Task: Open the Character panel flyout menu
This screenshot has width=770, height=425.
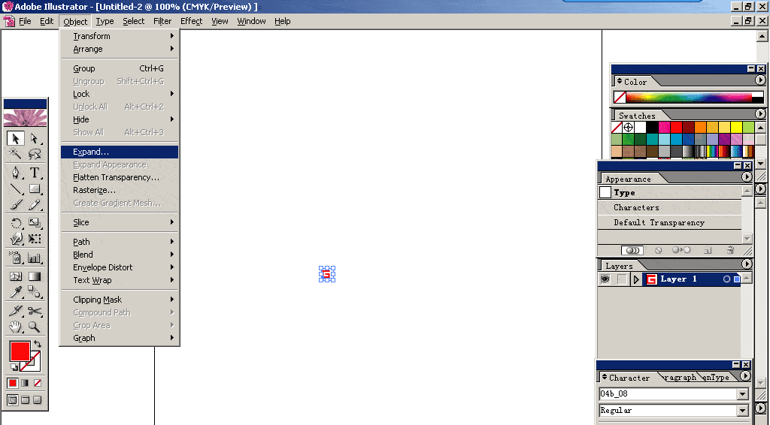Action: (x=745, y=375)
